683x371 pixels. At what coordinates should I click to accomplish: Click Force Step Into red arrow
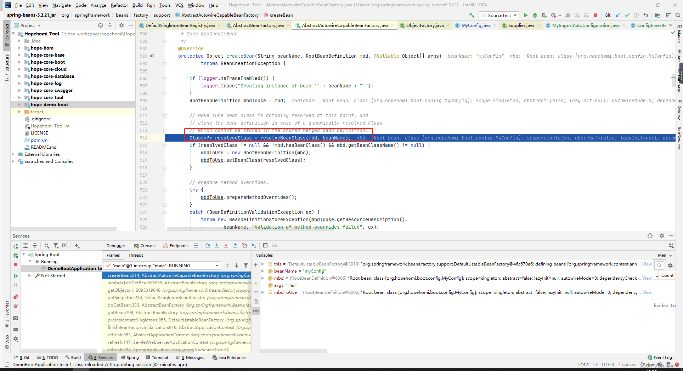pyautogui.click(x=226, y=245)
